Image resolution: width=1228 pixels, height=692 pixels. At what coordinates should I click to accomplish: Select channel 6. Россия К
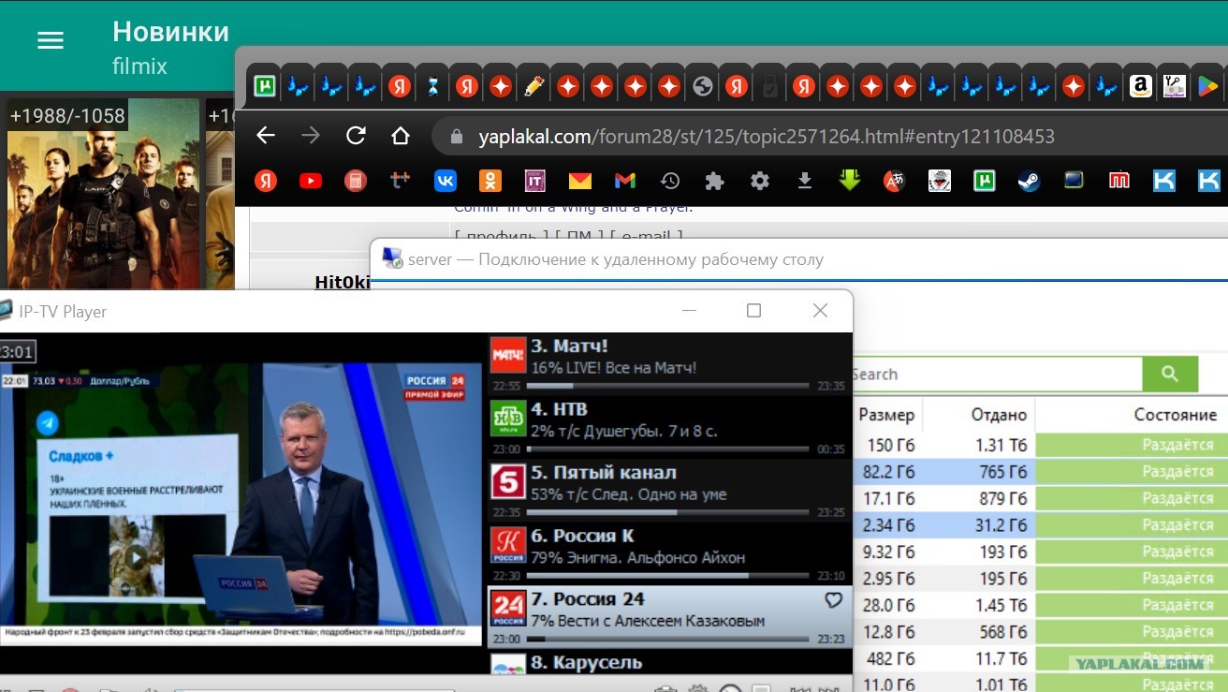pyautogui.click(x=669, y=553)
